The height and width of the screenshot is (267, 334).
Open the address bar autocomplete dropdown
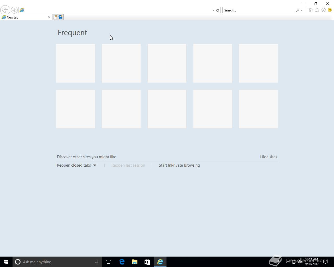pyautogui.click(x=213, y=10)
